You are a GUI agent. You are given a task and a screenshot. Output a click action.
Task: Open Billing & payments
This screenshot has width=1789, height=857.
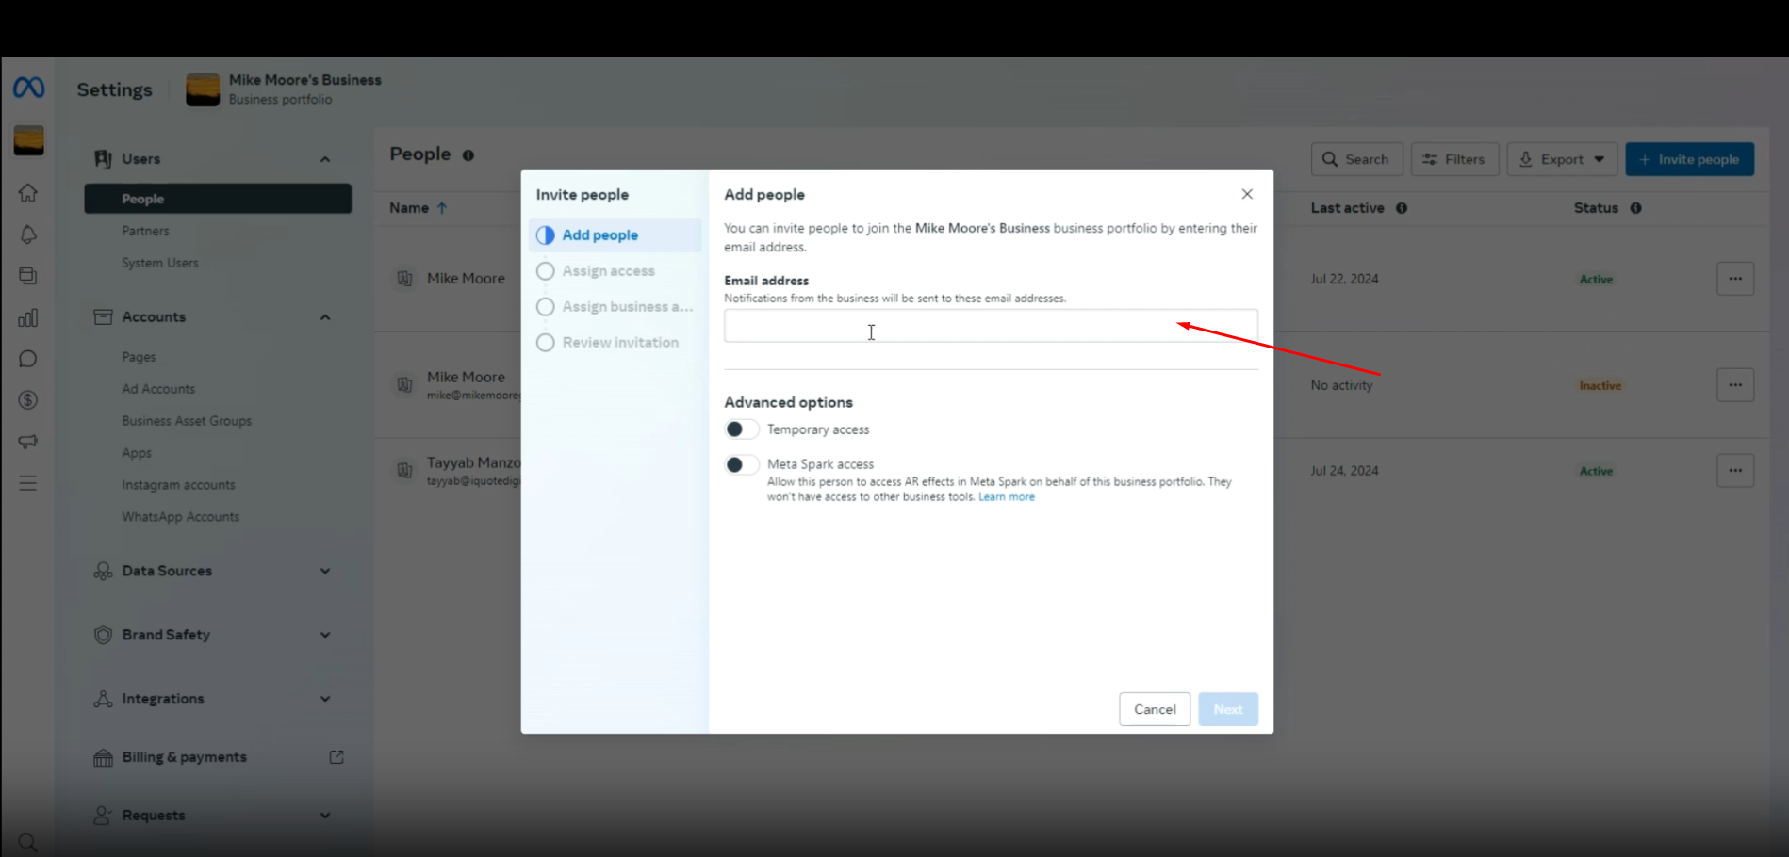[x=184, y=757]
